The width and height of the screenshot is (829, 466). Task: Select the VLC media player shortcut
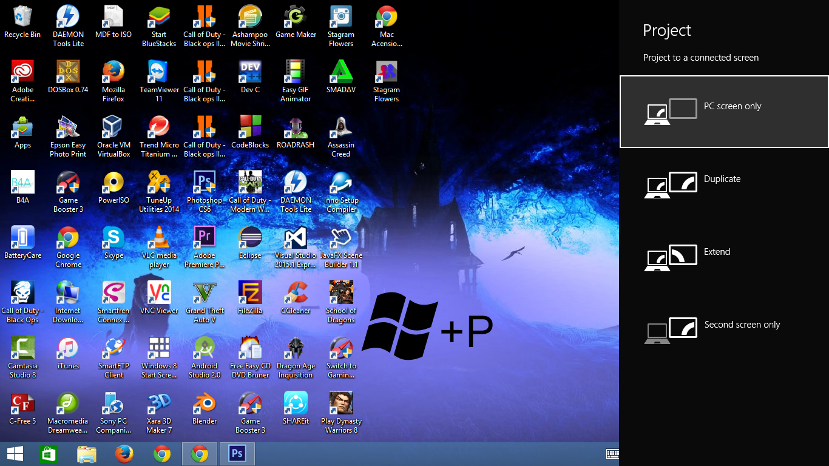pos(159,248)
